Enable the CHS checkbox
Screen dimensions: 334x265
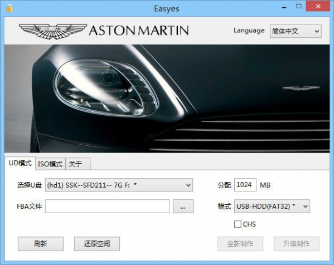tap(238, 224)
